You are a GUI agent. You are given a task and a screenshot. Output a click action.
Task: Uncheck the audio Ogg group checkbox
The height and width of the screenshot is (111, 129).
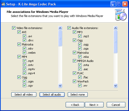tap(74, 40)
